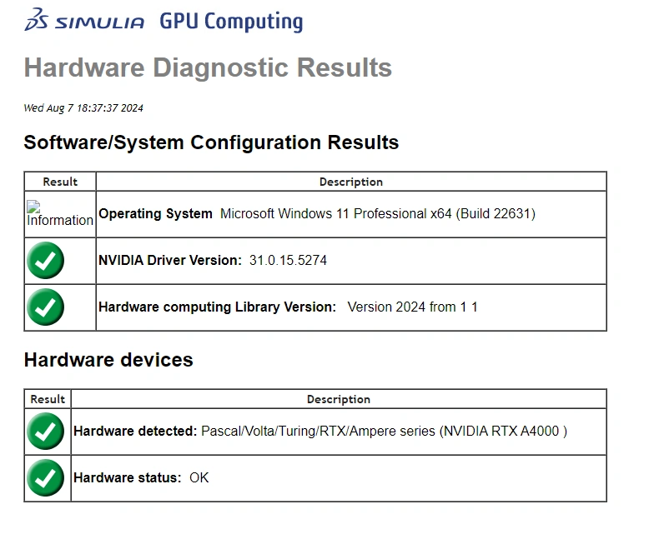Click the Description header in the software table
Viewport: 649px width, 549px height.
click(350, 182)
